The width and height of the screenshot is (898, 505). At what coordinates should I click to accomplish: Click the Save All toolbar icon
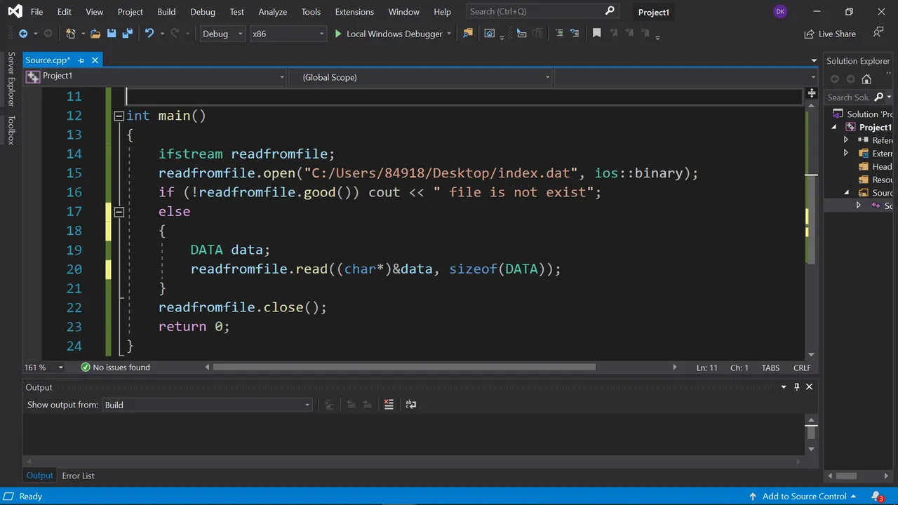pos(128,34)
